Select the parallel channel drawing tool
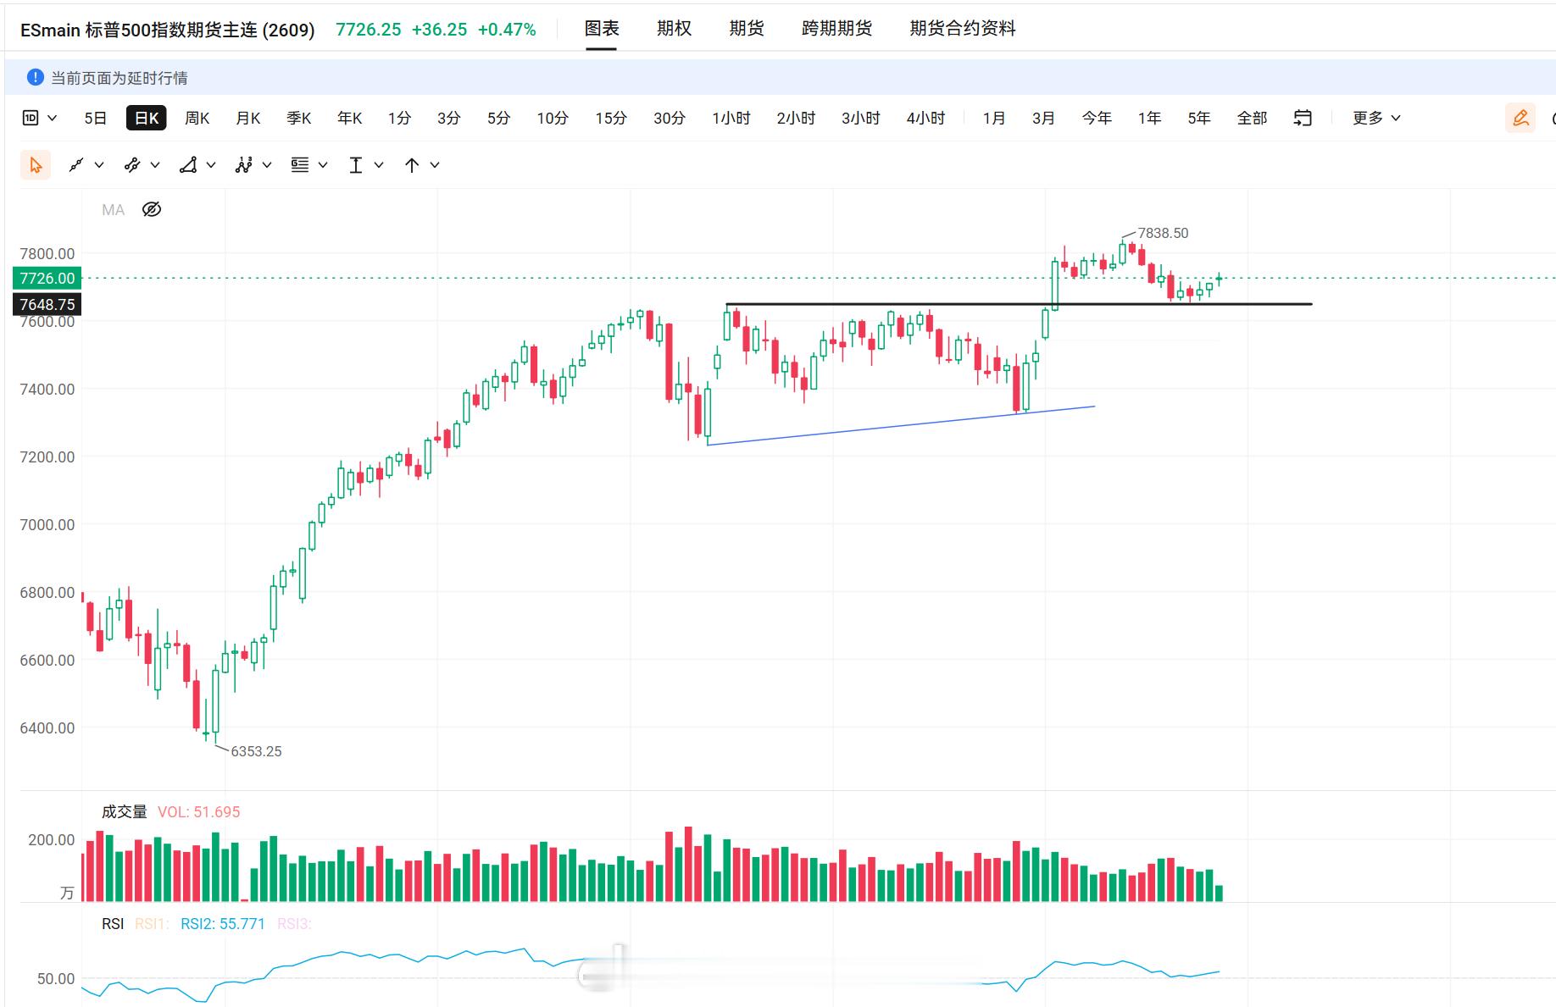The image size is (1556, 1007). click(x=132, y=165)
